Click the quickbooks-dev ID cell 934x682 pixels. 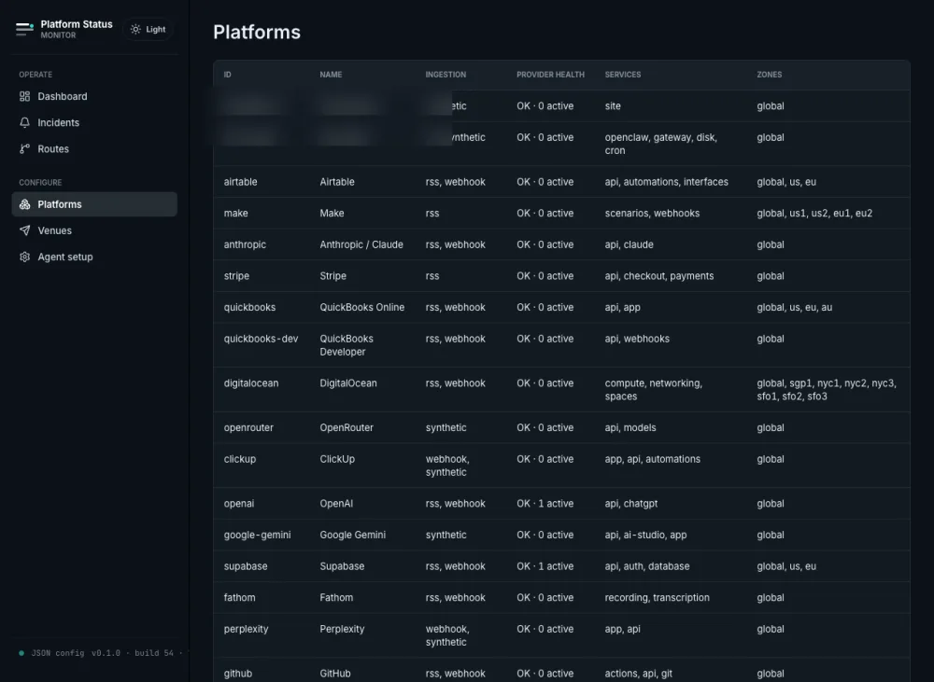click(261, 339)
